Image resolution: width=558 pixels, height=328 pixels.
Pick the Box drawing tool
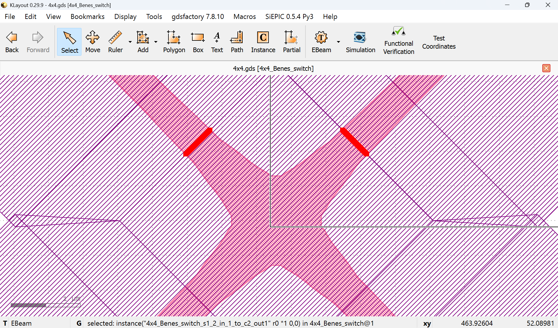198,42
